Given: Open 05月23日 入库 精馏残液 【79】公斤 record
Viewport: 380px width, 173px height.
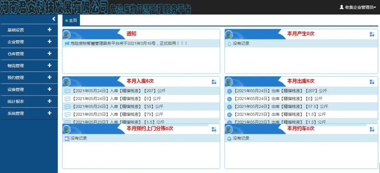Looking at the screenshot, I should (x=118, y=114).
